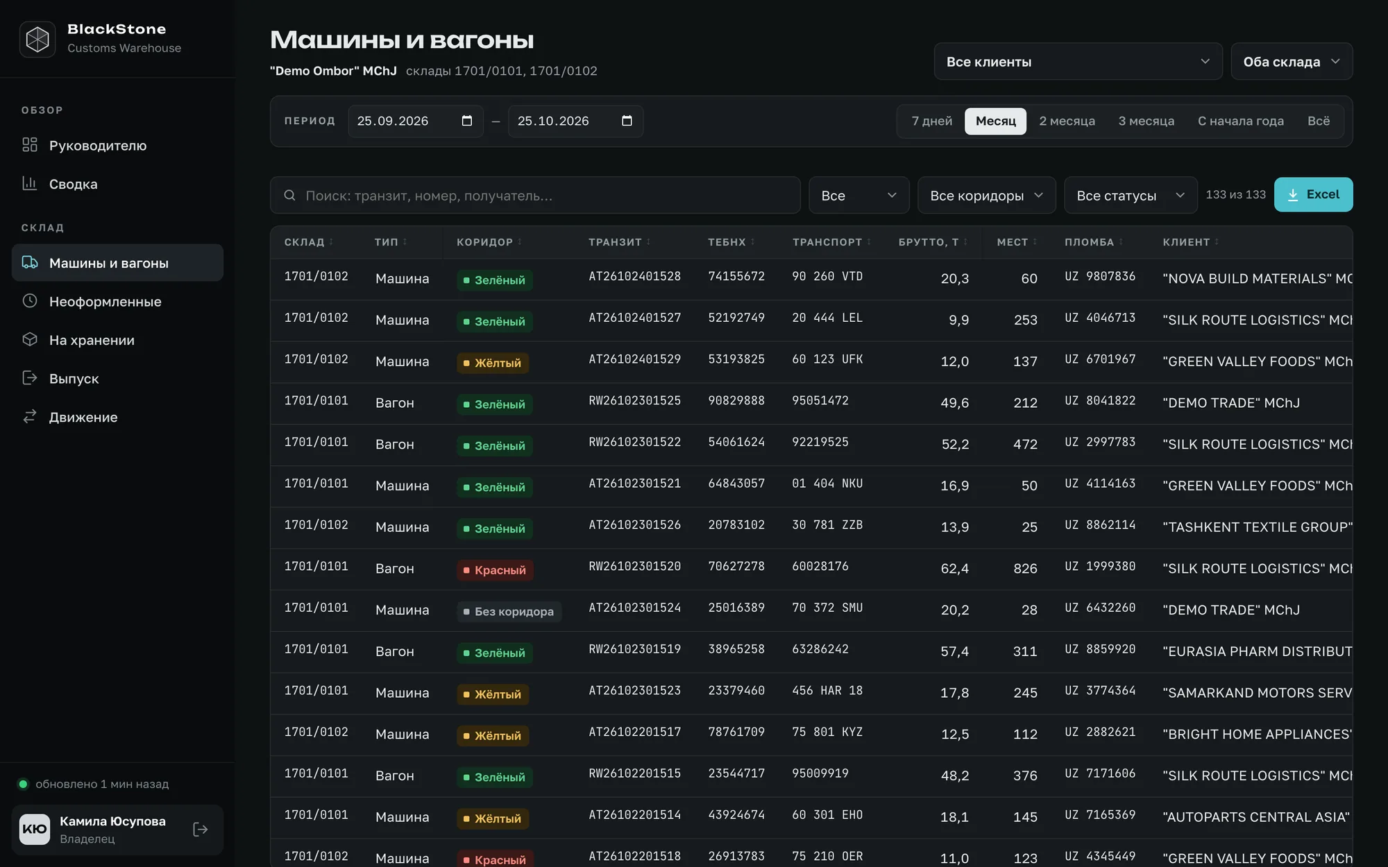Click transit number AT26102201517
The width and height of the screenshot is (1388, 867).
point(634,732)
